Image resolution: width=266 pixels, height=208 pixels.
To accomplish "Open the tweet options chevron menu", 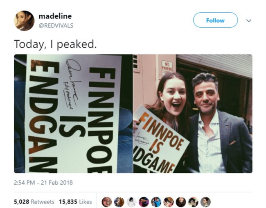I will tap(249, 21).
